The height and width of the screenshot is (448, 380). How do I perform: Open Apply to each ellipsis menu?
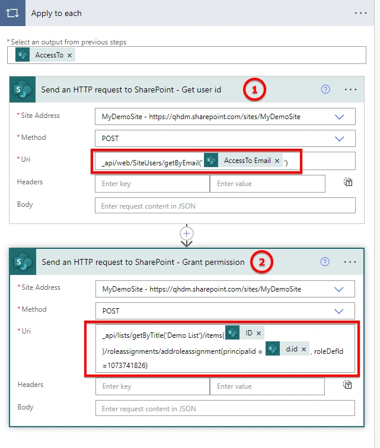(360, 13)
